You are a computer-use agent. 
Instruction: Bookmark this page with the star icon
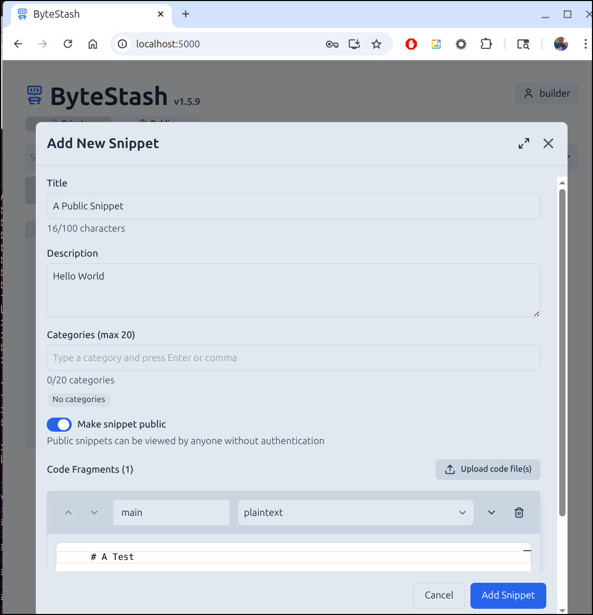coord(376,44)
